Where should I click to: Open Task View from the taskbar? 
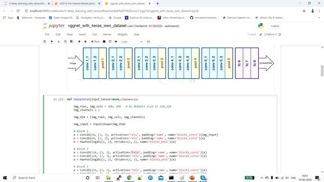coord(98,177)
